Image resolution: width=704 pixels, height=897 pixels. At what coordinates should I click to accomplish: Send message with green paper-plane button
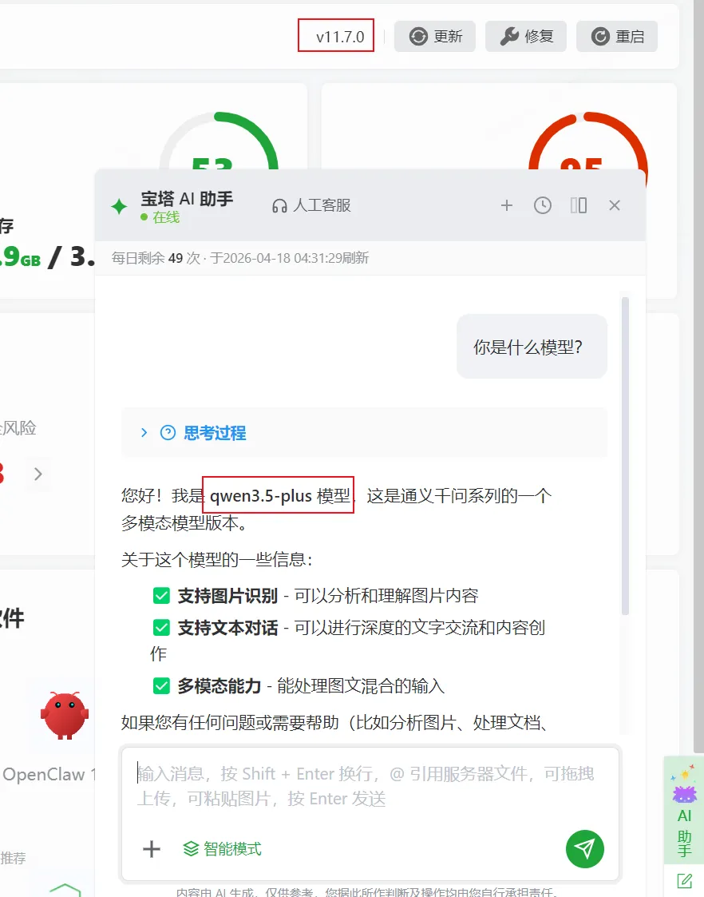(x=584, y=849)
